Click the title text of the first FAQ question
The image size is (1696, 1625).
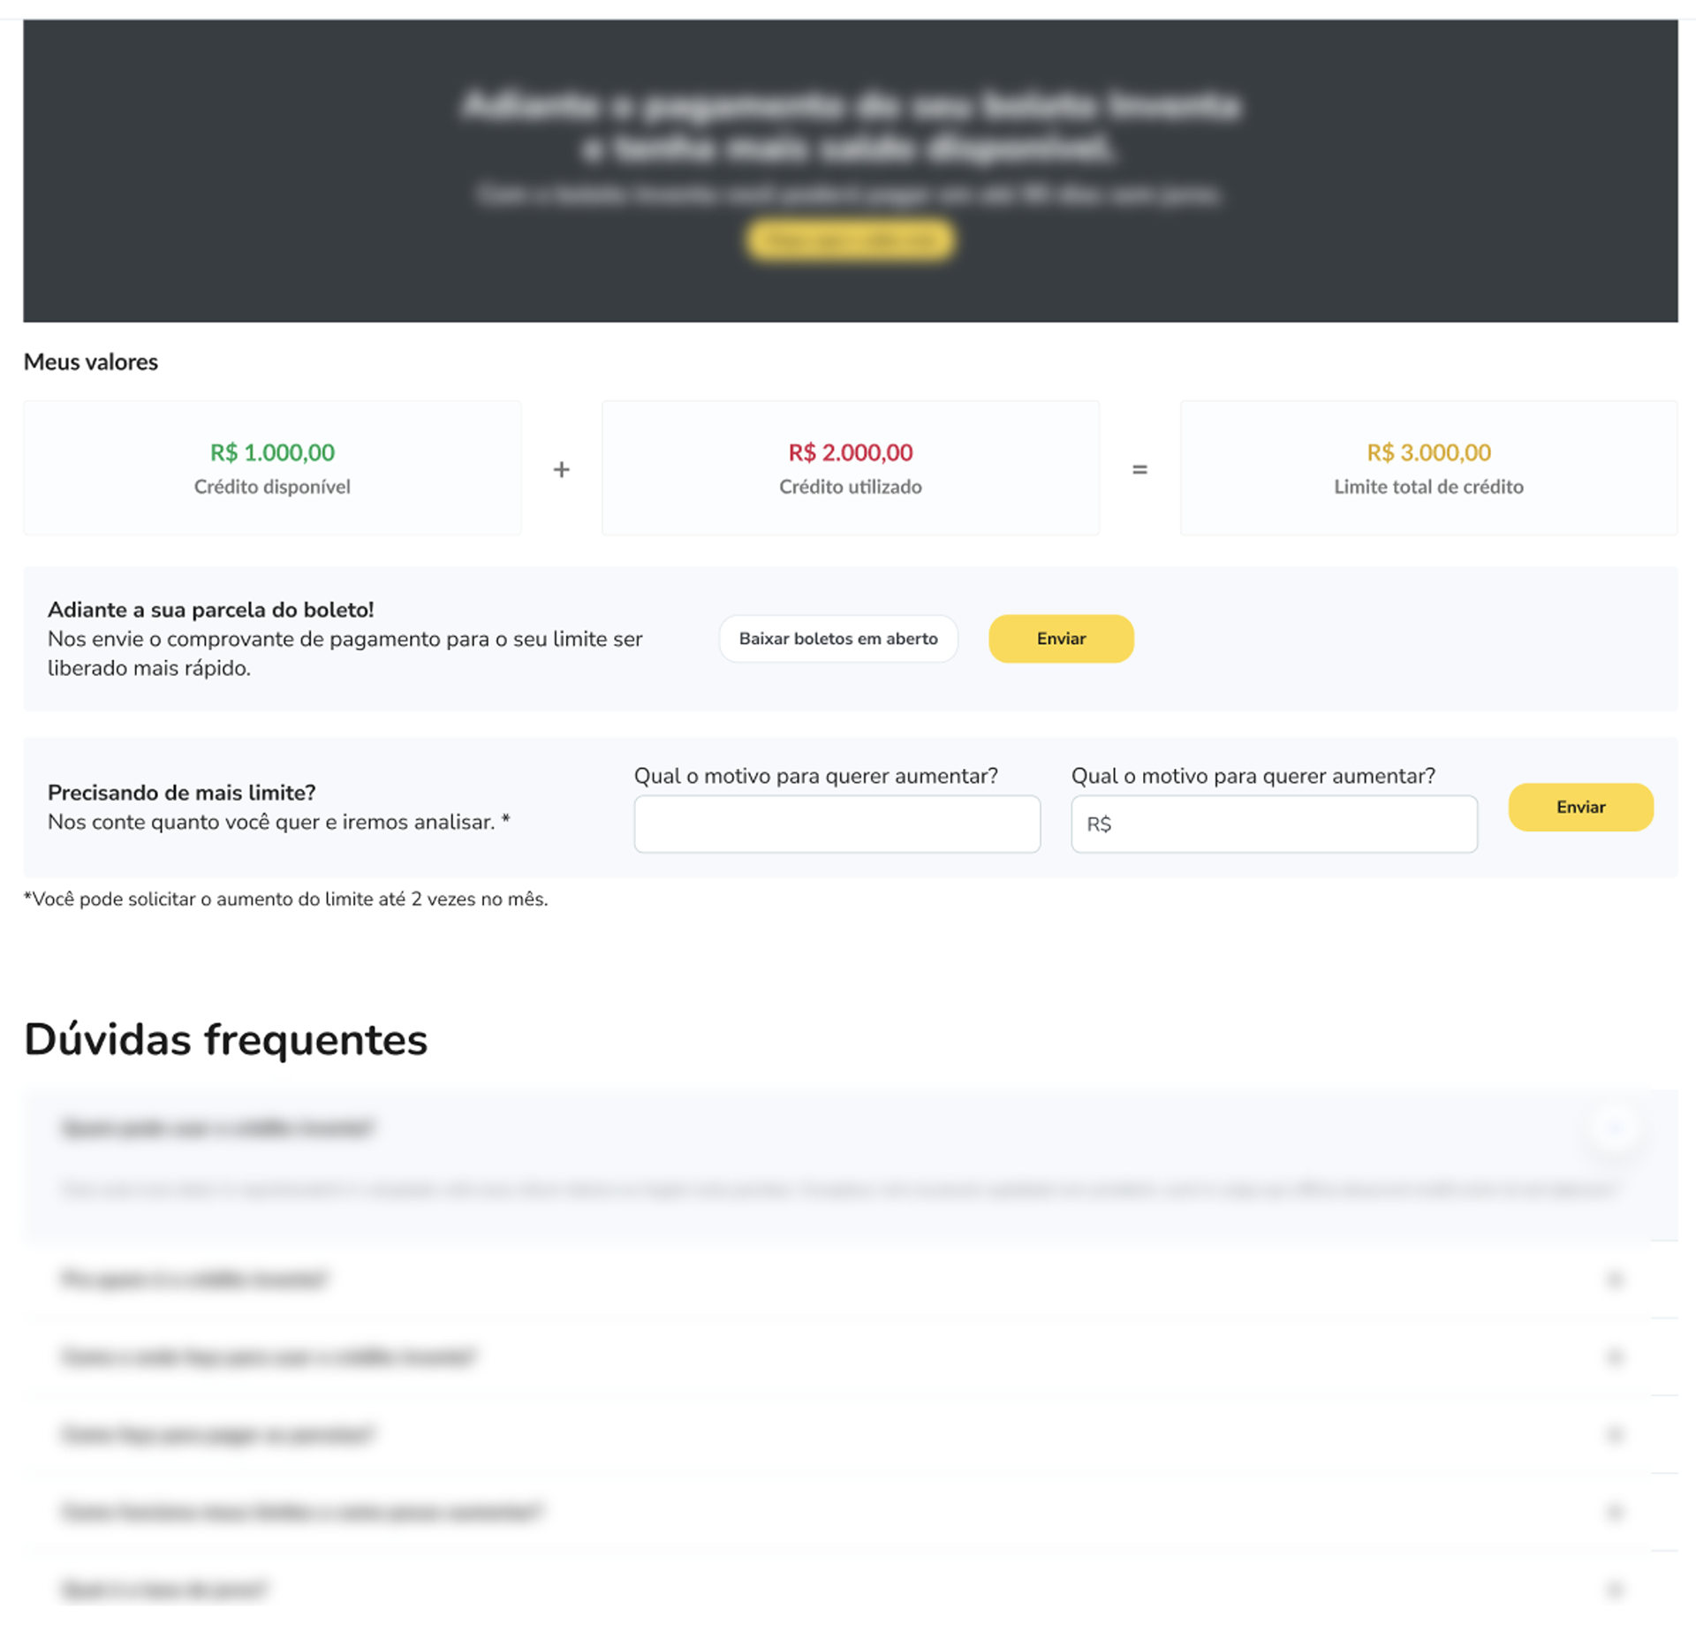tap(218, 1128)
